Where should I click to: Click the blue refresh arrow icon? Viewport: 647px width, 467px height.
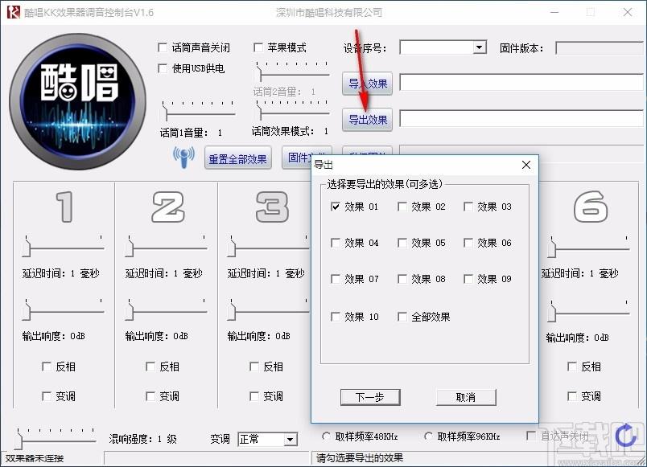coord(625,436)
